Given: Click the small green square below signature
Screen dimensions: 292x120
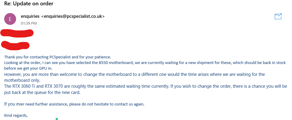Looking at the screenshot, I should [57, 119].
